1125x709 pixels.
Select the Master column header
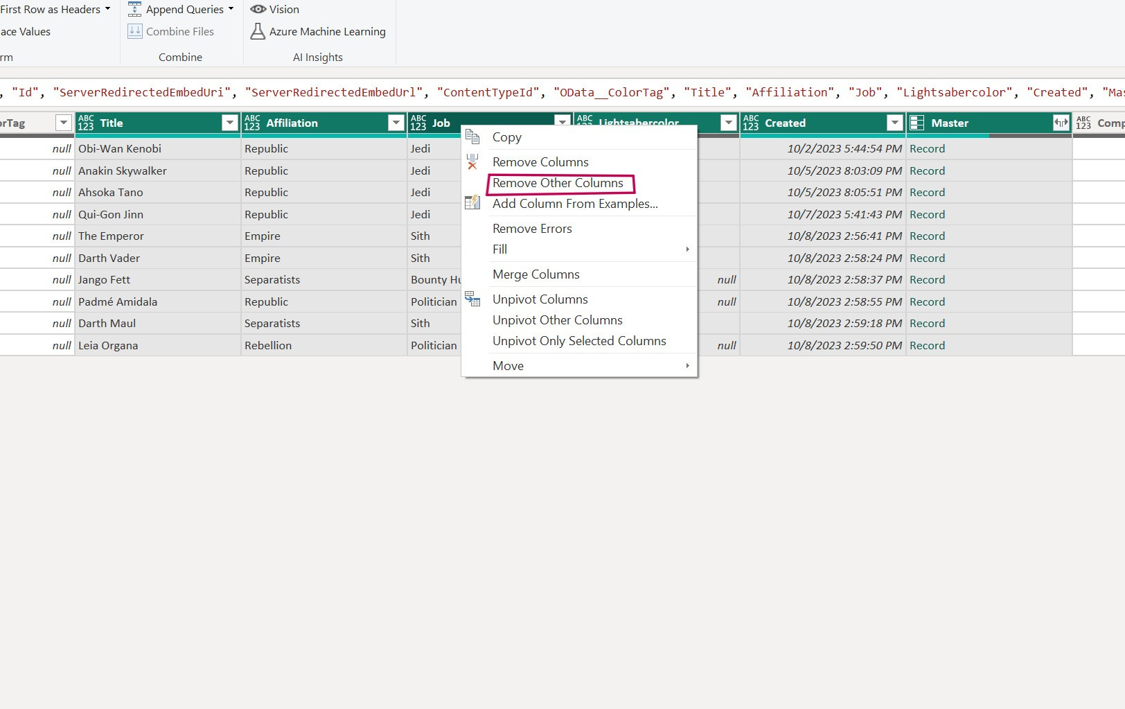[989, 123]
